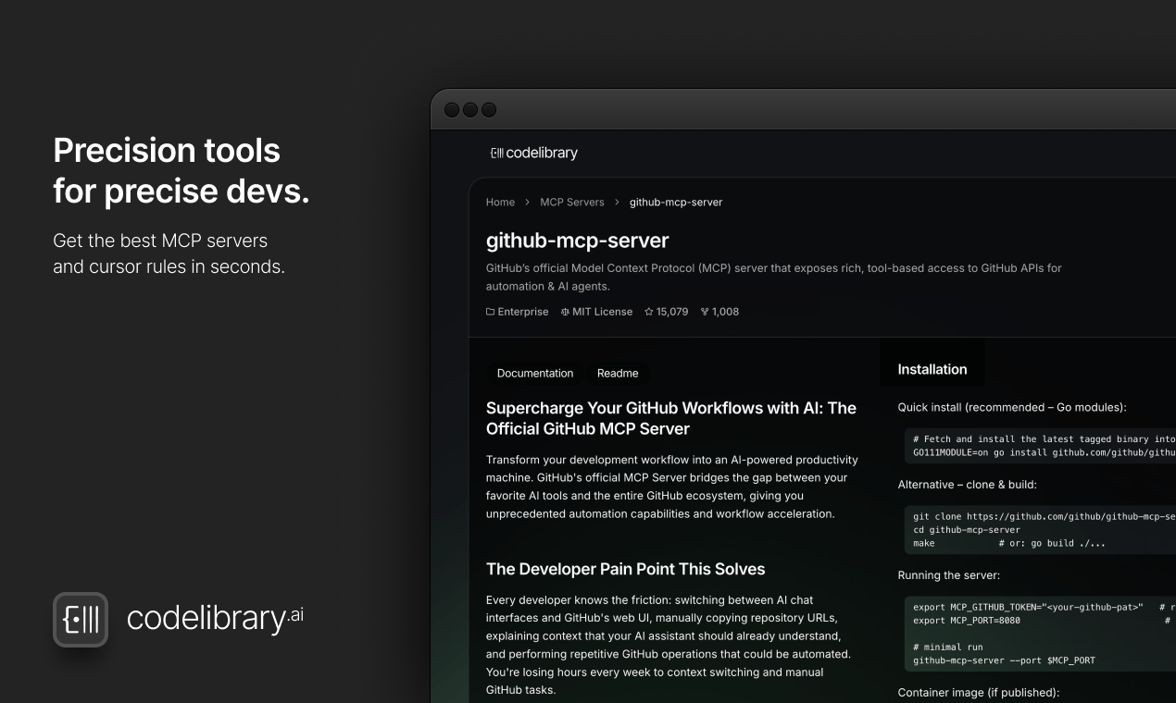This screenshot has height=703, width=1176.
Task: Minimize the window using the middle dot
Action: tap(470, 110)
